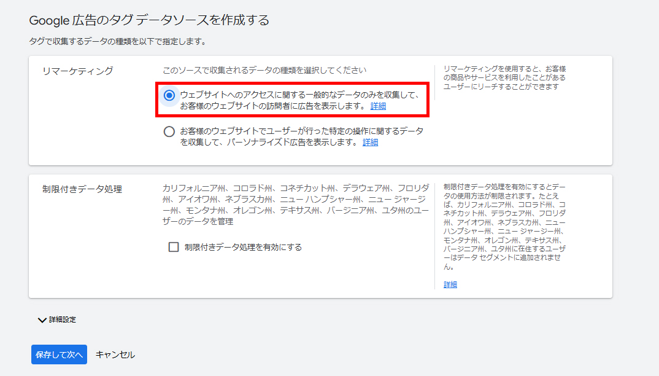Open 詳細 link after the personalized ads option
This screenshot has height=376, width=659.
point(370,143)
